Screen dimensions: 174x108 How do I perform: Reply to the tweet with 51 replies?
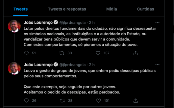click(26, 53)
